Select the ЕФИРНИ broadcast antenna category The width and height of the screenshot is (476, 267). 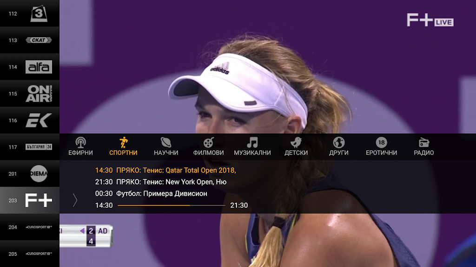click(x=80, y=146)
